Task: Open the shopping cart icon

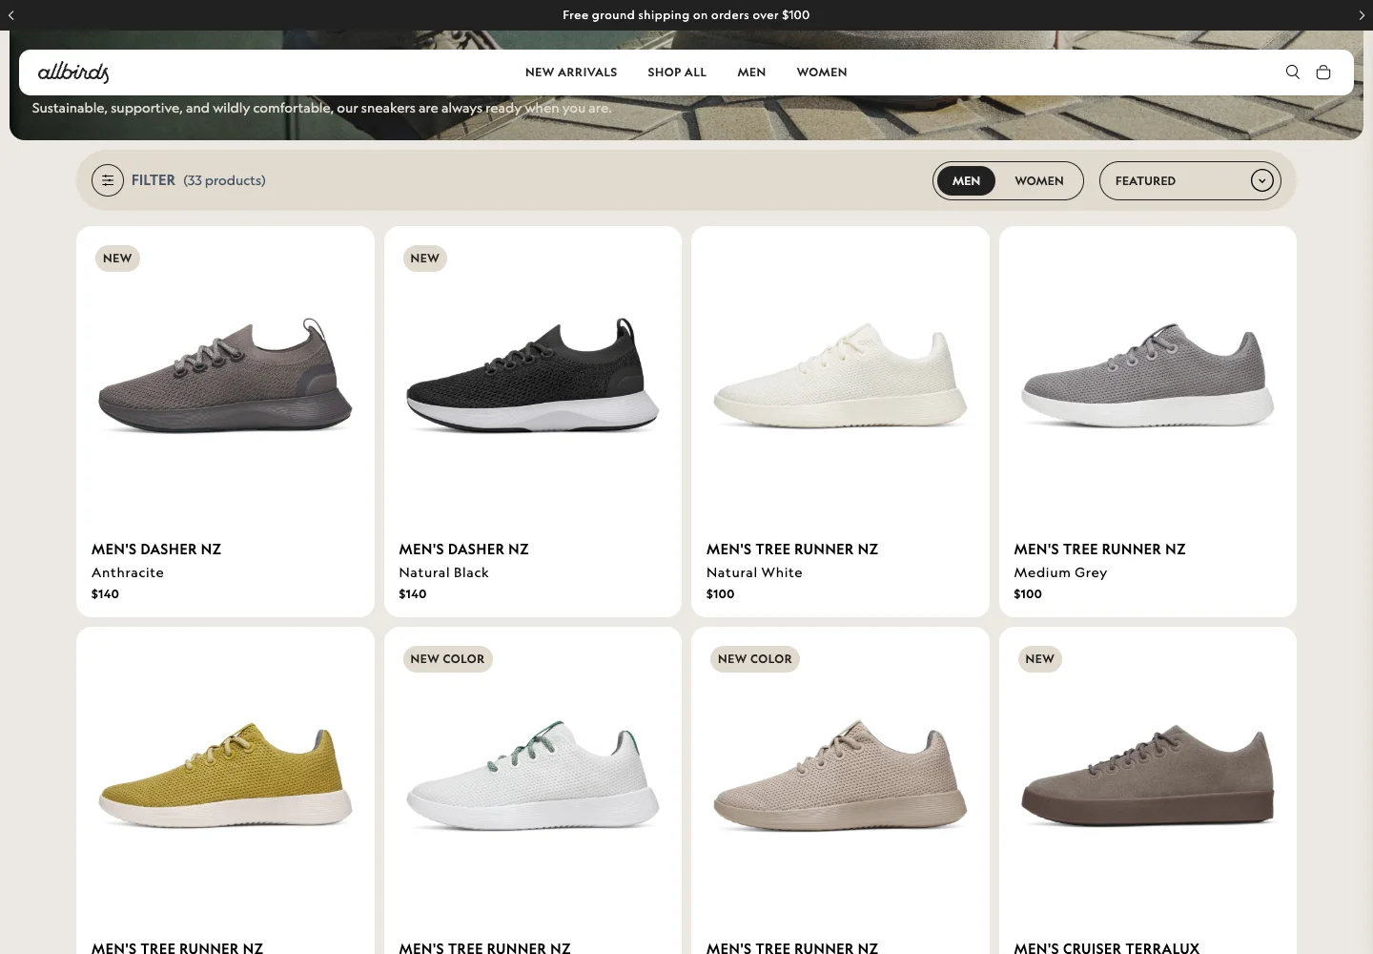Action: [x=1323, y=72]
